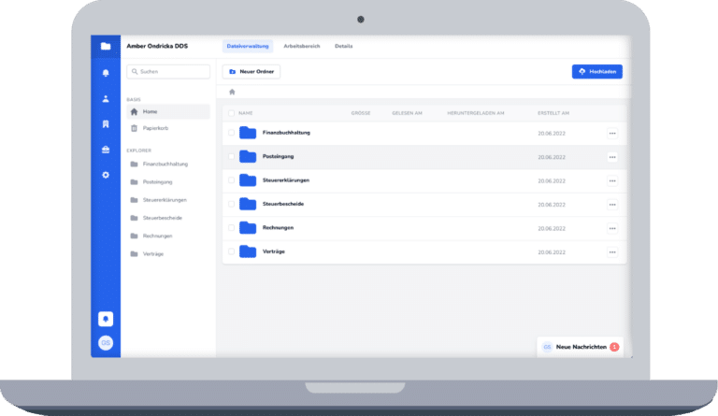Image resolution: width=718 pixels, height=416 pixels.
Task: Check the Steuerbescheide row checkbox
Action: (x=231, y=204)
